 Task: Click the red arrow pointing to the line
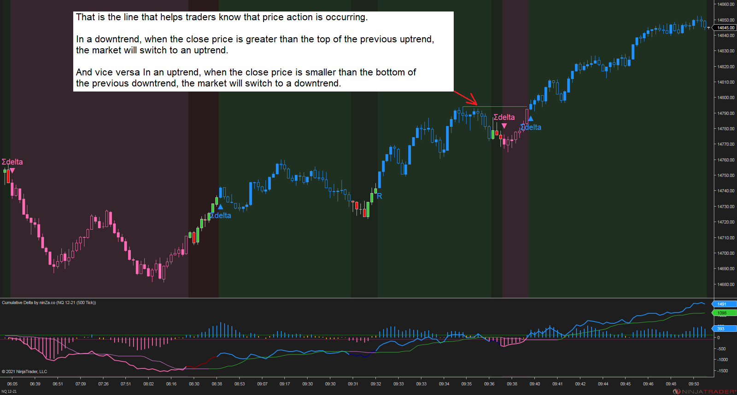[467, 97]
